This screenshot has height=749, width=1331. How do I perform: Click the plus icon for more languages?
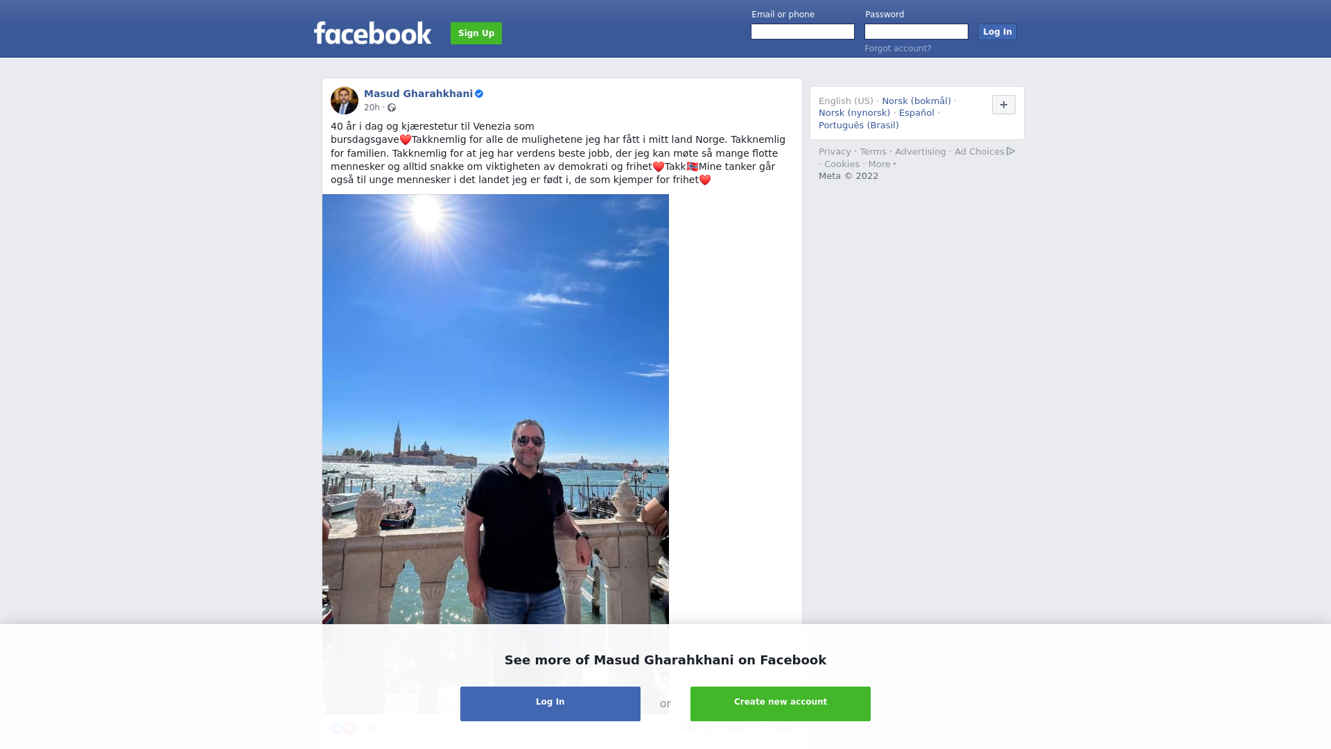click(1004, 105)
